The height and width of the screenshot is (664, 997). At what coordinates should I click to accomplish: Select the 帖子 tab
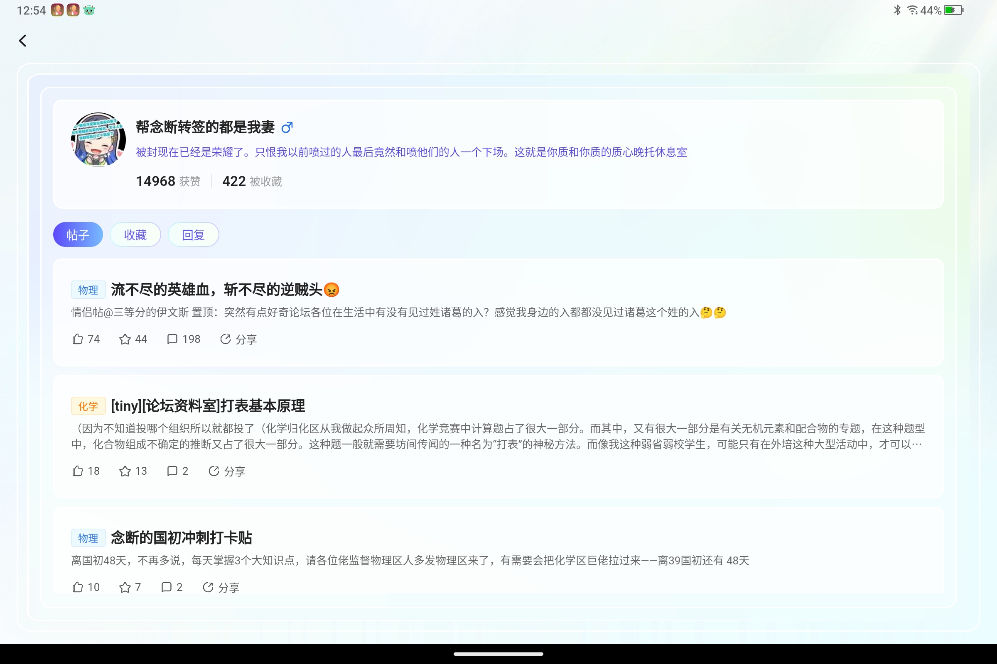[x=78, y=234]
